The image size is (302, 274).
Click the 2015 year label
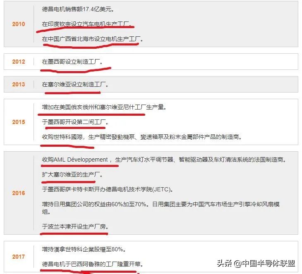click(x=19, y=122)
